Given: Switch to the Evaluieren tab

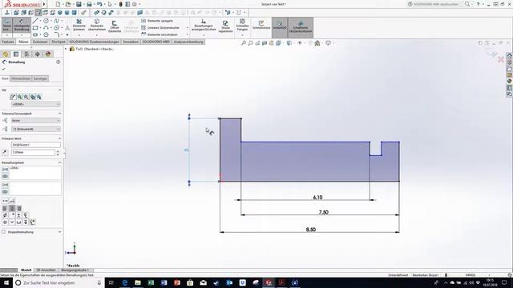Looking at the screenshot, I should 40,42.
